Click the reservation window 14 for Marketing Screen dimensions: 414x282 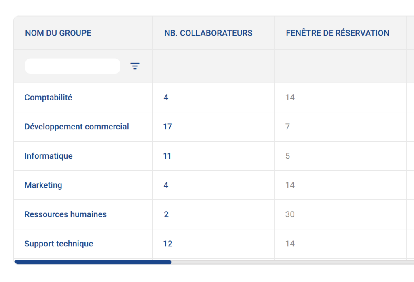point(289,185)
